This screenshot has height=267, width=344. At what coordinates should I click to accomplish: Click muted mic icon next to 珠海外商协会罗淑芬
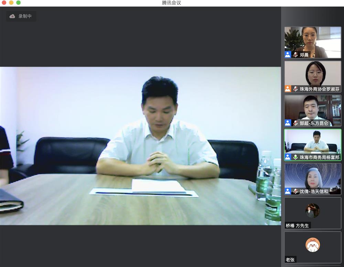(295, 89)
